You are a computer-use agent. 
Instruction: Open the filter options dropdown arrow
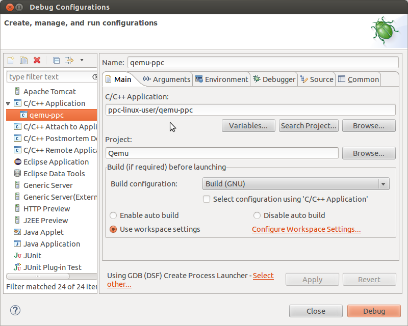click(x=82, y=60)
